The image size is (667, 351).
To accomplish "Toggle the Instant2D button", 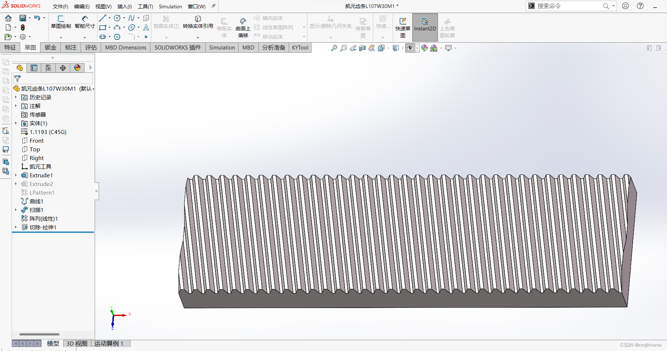I will 425,27.
